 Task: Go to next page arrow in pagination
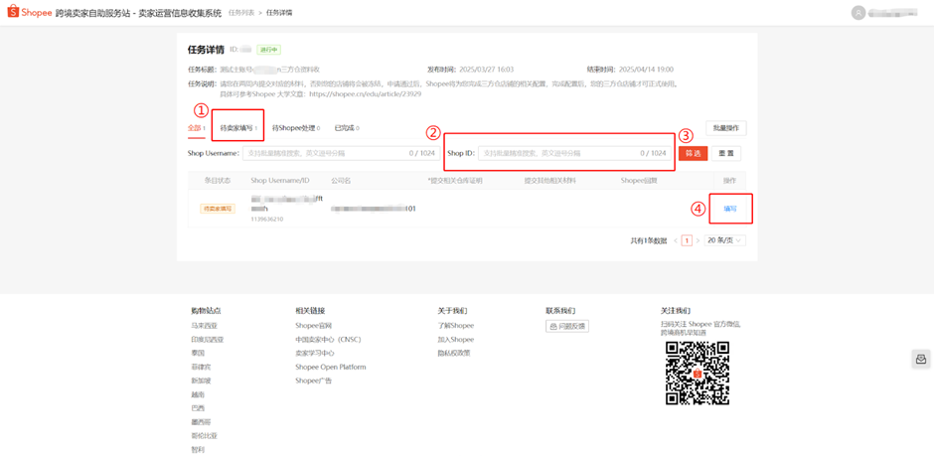pos(698,240)
